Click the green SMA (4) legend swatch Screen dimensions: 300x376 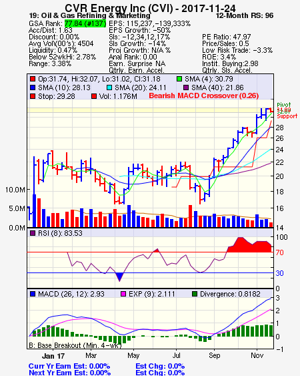point(179,79)
